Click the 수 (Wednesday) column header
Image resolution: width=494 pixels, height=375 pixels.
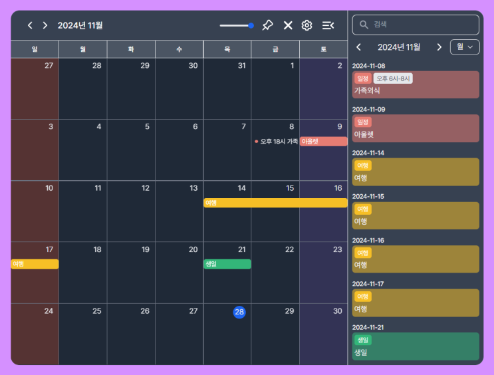[179, 49]
